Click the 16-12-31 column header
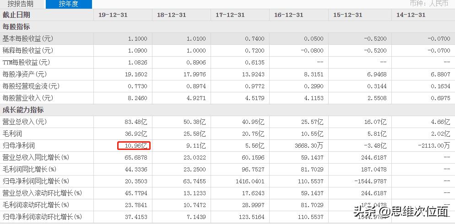Screen dimensions: 455x224 click(289, 15)
